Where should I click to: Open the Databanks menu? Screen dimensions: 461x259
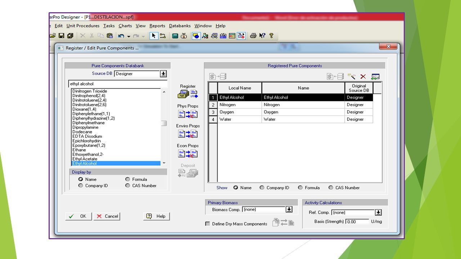180,26
